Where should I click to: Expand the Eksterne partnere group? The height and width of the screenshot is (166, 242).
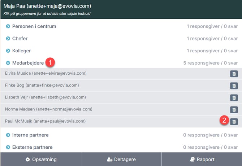pyautogui.click(x=32, y=147)
